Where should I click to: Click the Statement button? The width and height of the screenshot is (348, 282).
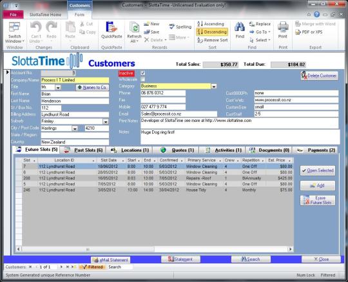180,259
